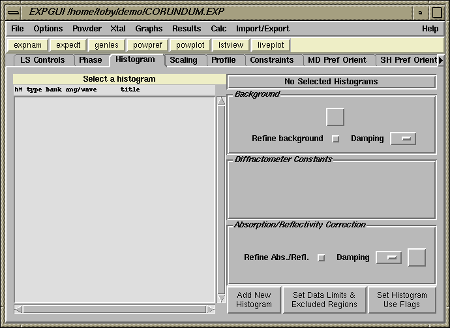Maximize the EXPGUI window
This screenshot has width=450, height=328.
point(436,12)
